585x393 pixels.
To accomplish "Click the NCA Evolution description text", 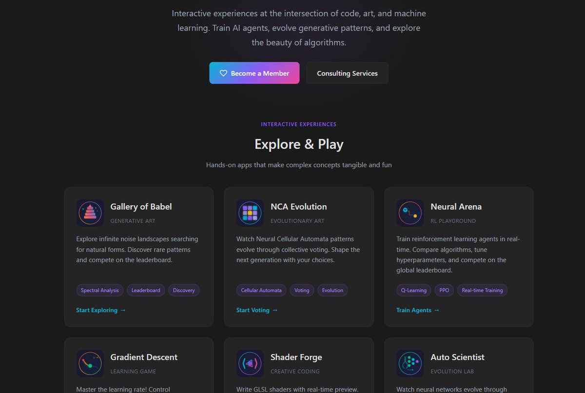I will [x=298, y=250].
